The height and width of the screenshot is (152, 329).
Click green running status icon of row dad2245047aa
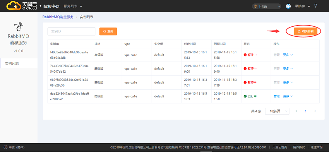tap(245, 96)
